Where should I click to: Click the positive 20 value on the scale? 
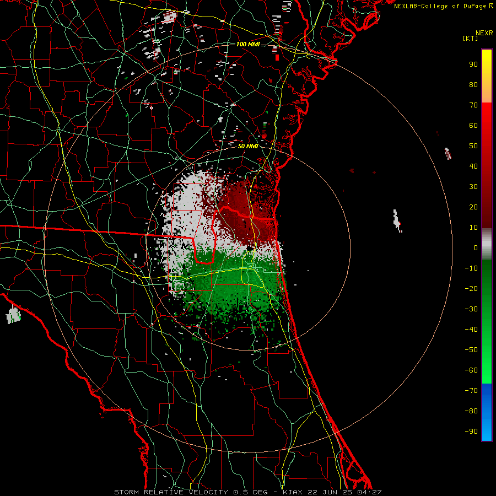coord(473,207)
